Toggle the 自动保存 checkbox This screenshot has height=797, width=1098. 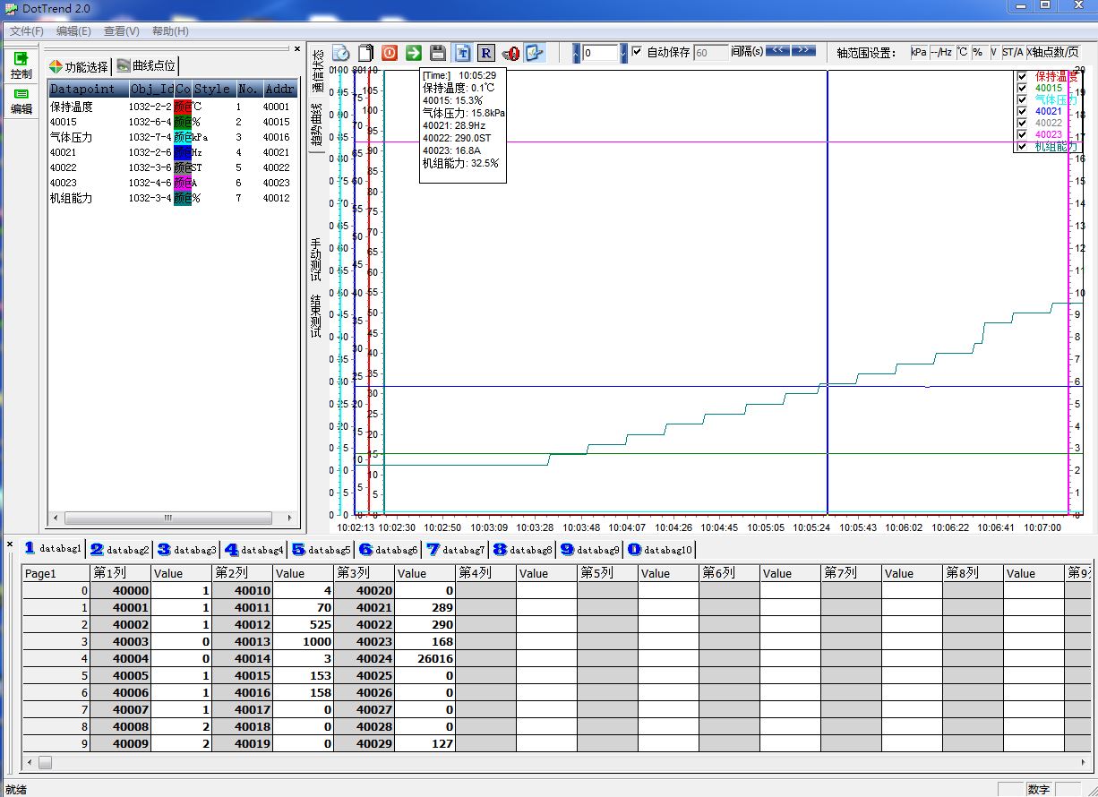[637, 52]
